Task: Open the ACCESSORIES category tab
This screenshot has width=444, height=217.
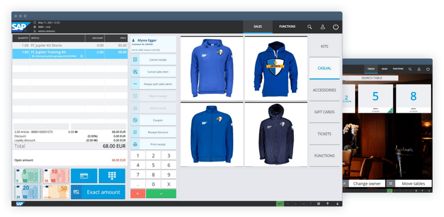Action: (x=324, y=90)
